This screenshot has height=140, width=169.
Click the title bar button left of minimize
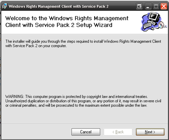(139, 6)
